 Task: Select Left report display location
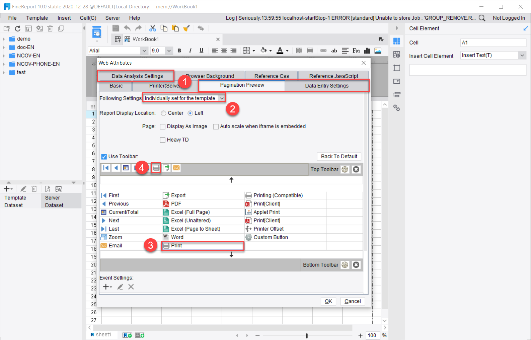[x=190, y=113]
